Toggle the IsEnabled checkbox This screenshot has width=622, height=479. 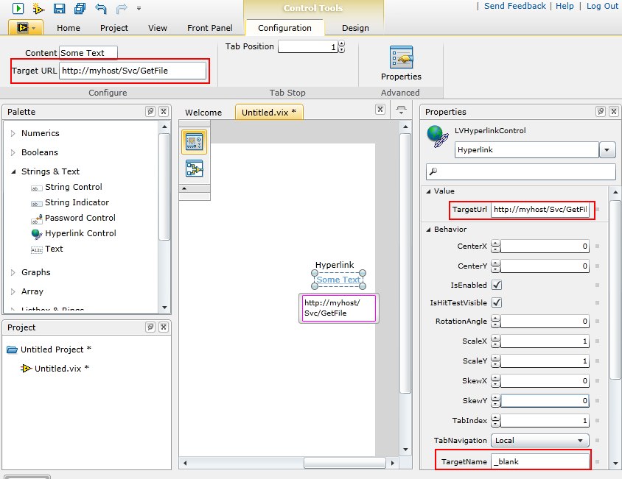pos(496,285)
